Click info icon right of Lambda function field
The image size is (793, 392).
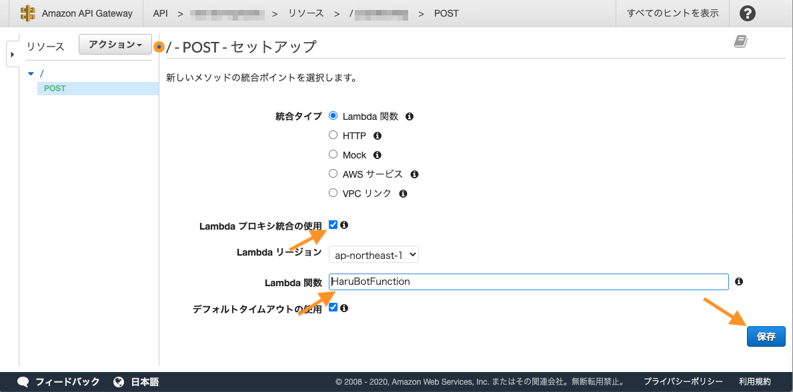(x=739, y=282)
